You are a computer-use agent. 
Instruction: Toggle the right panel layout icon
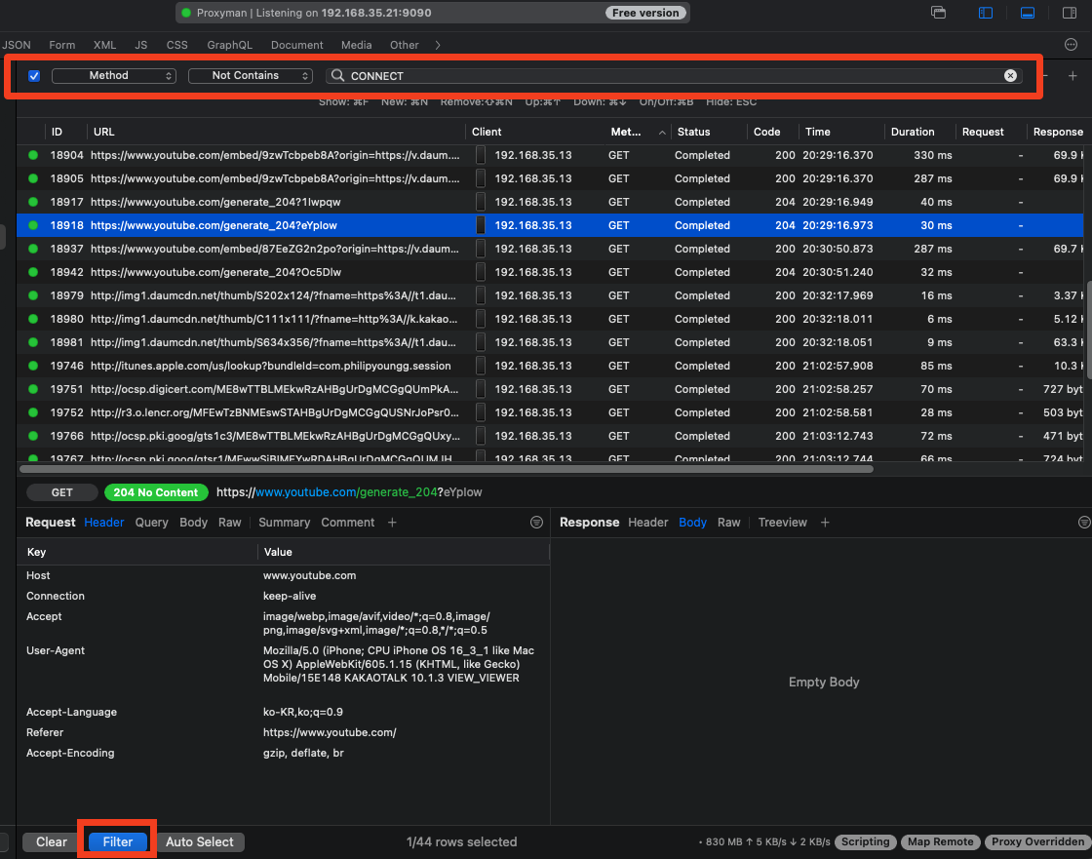coord(1069,13)
